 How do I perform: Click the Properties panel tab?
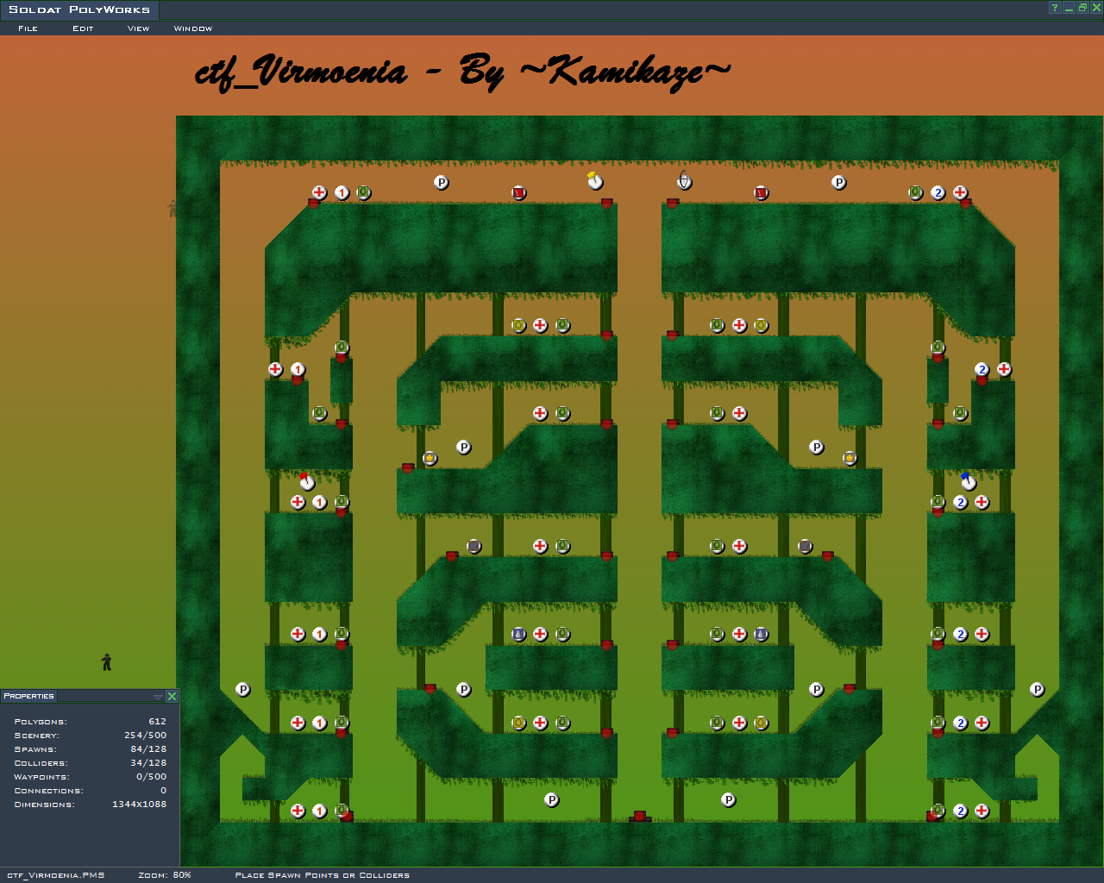(x=28, y=696)
